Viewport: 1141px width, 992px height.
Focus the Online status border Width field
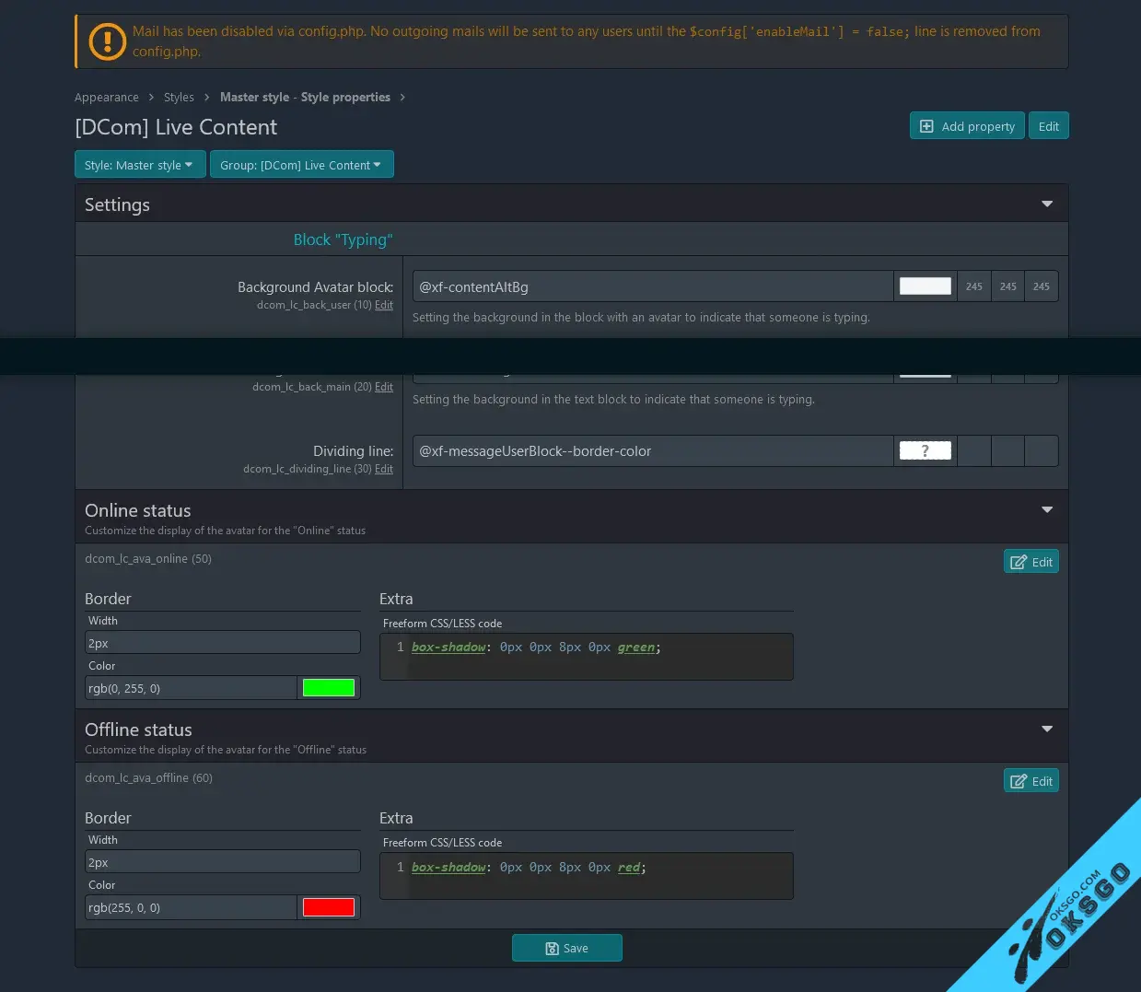click(222, 643)
